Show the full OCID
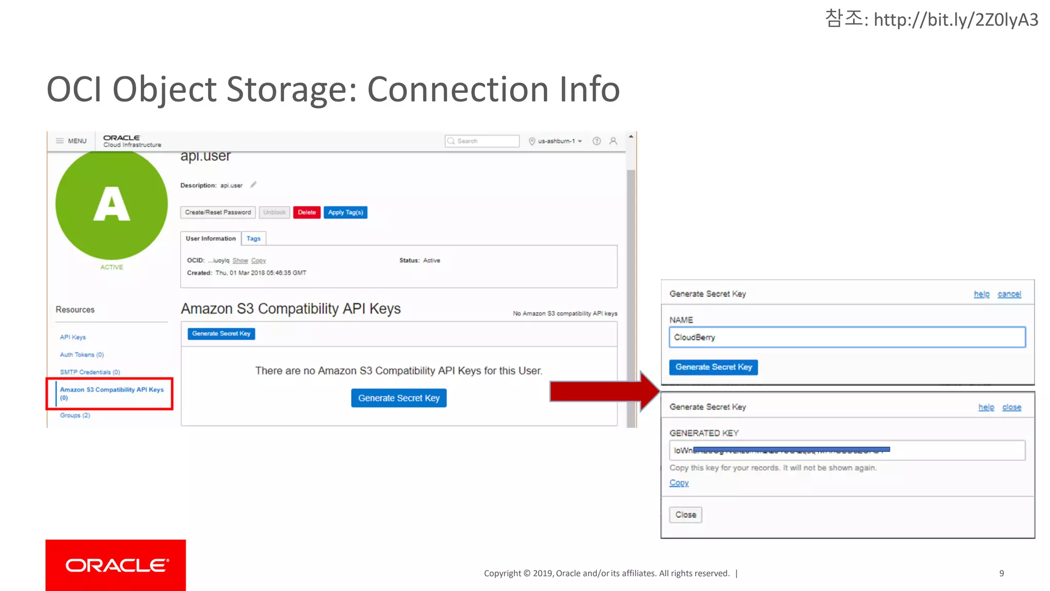Viewport: 1050px width, 591px height. tap(240, 261)
